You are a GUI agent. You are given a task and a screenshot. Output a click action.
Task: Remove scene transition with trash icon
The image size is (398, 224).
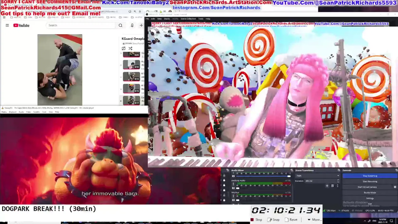point(332,186)
